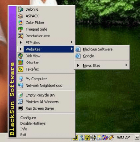This screenshot has height=142, width=140.
Task: Choose Exit from the menu
Action: [23, 135]
